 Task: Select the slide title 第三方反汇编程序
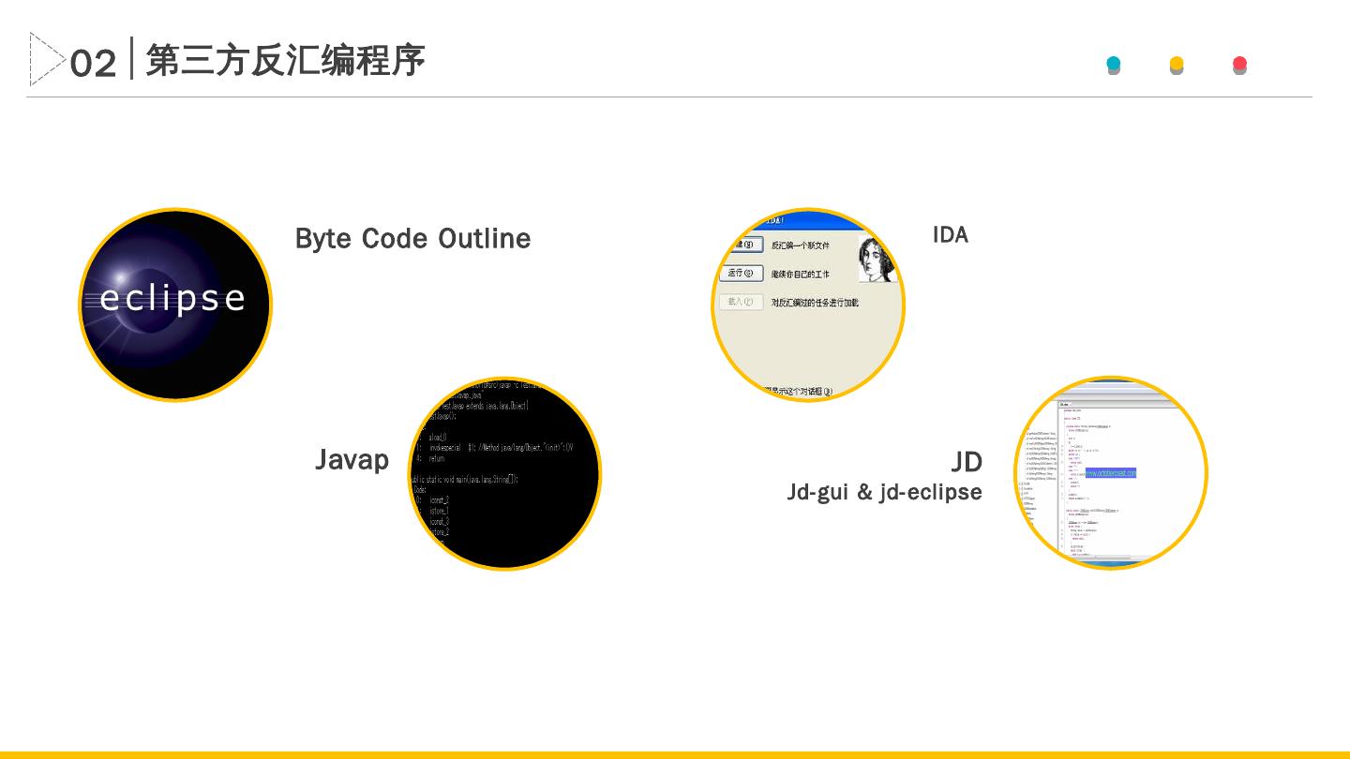pos(285,60)
